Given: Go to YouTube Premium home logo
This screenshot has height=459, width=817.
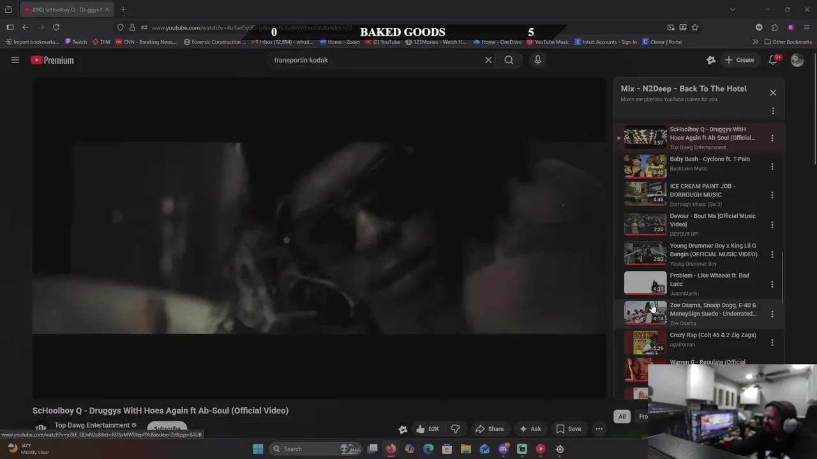Looking at the screenshot, I should coord(52,60).
